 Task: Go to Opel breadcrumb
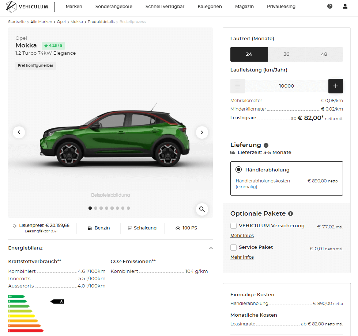(x=61, y=22)
